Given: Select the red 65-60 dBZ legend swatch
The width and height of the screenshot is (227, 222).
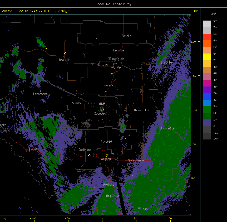Looking at the screenshot, I should [x=207, y=37].
